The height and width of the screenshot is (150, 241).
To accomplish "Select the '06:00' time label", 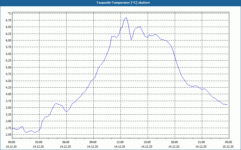I will 66,142.
